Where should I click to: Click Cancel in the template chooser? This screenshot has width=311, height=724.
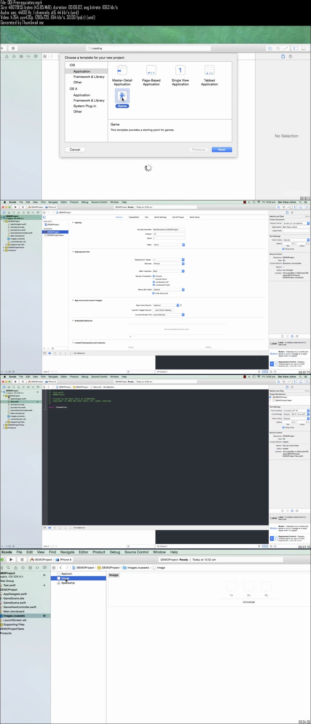click(x=75, y=150)
